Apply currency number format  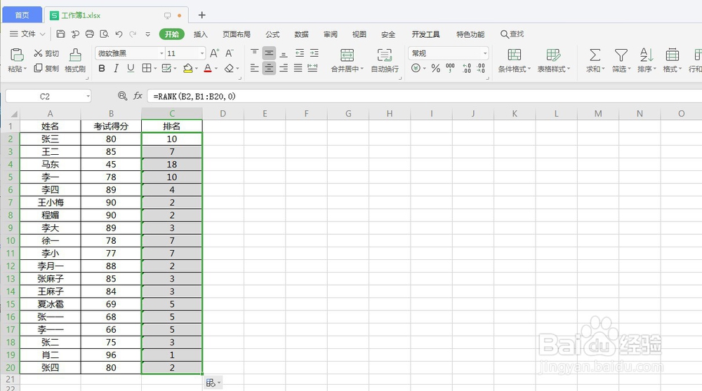[416, 69]
